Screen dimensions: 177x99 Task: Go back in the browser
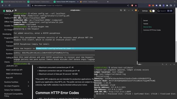point(2,5)
